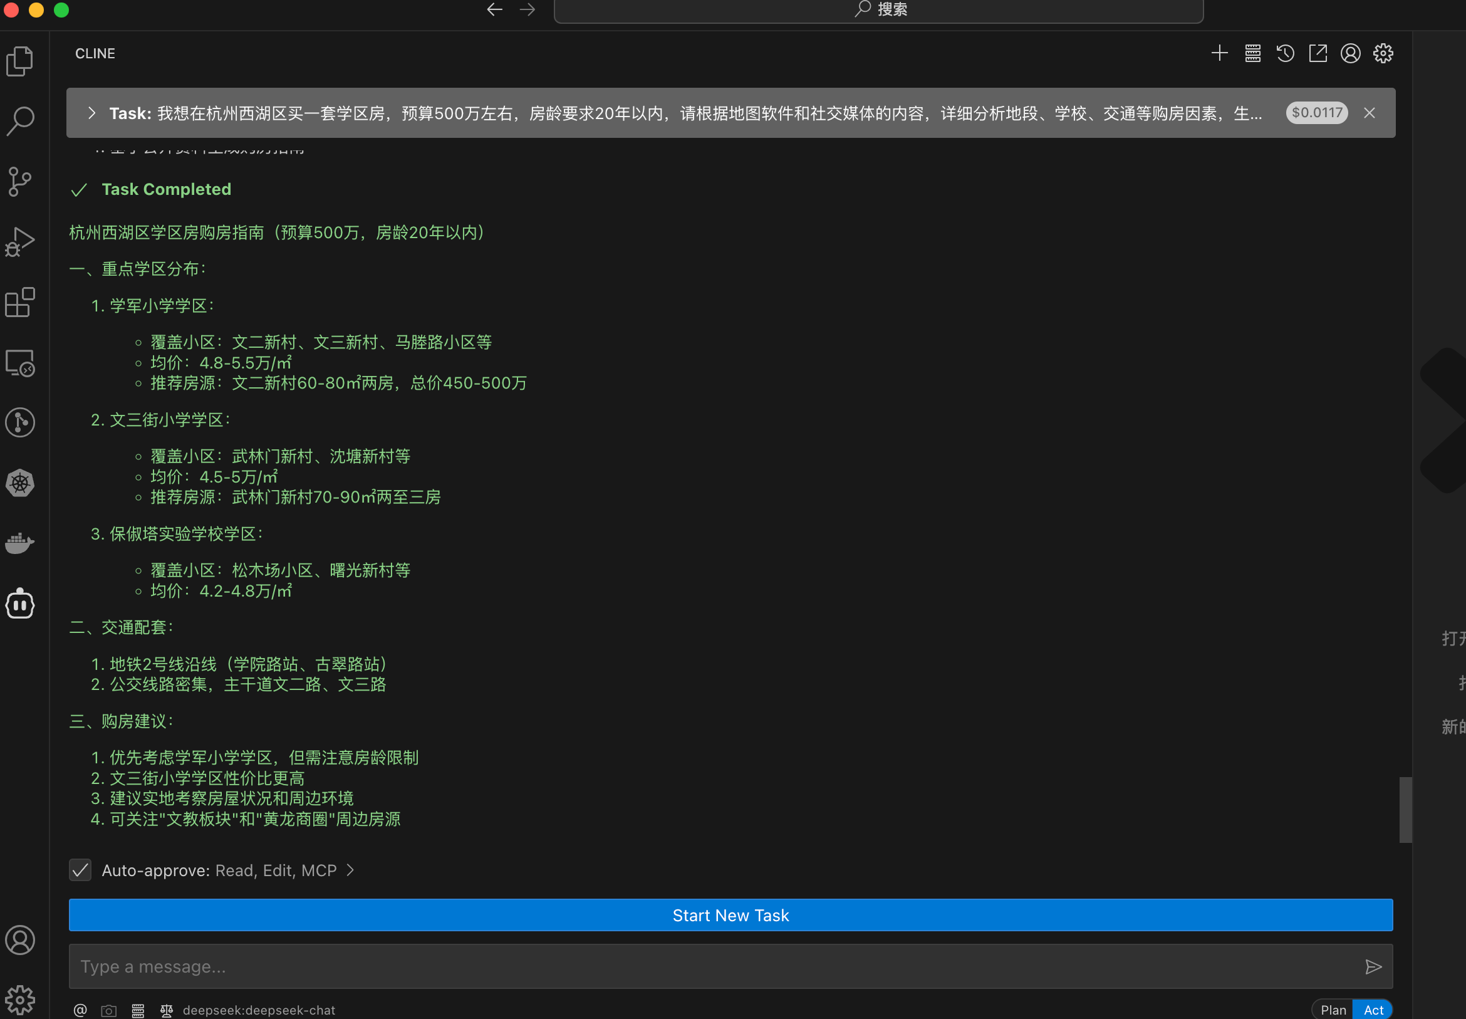Toggle the Auto-approve checkbox

point(80,870)
